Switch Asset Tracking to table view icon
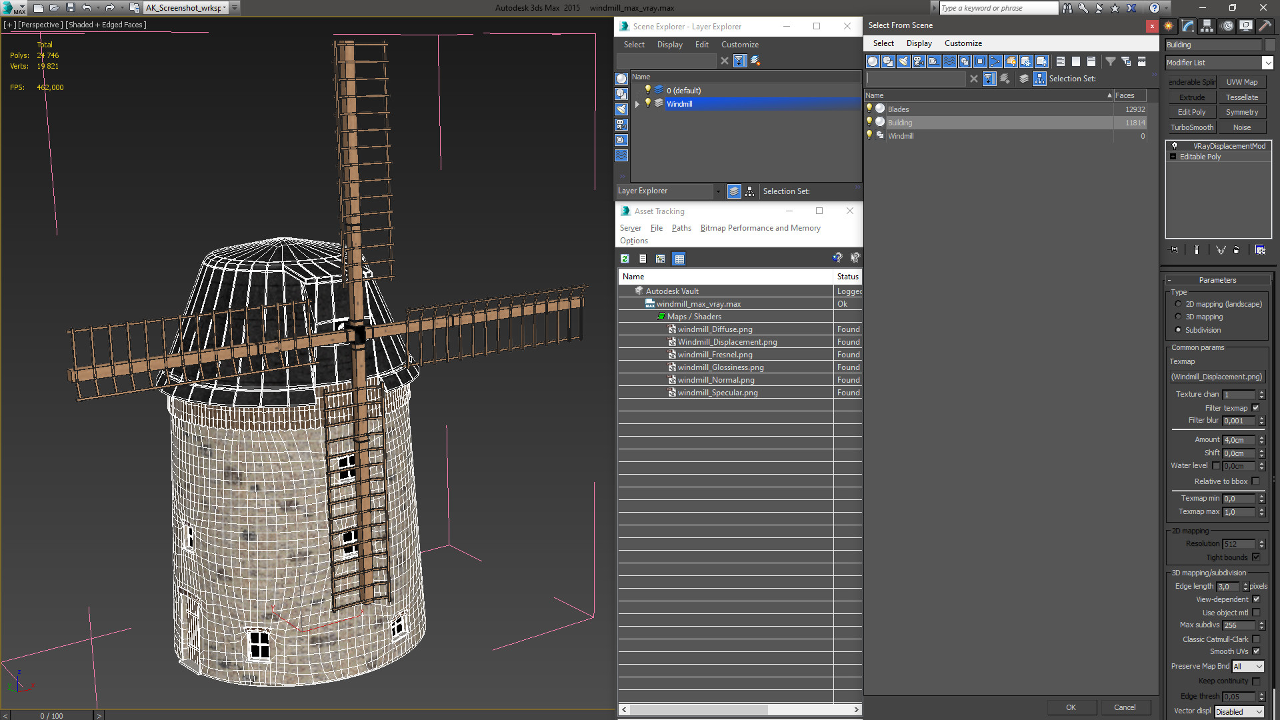Screen dimensions: 1280x720 click(x=679, y=259)
